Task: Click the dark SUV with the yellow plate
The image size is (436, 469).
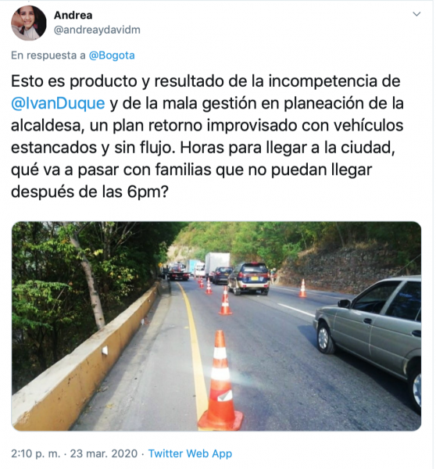Action: pos(249,278)
